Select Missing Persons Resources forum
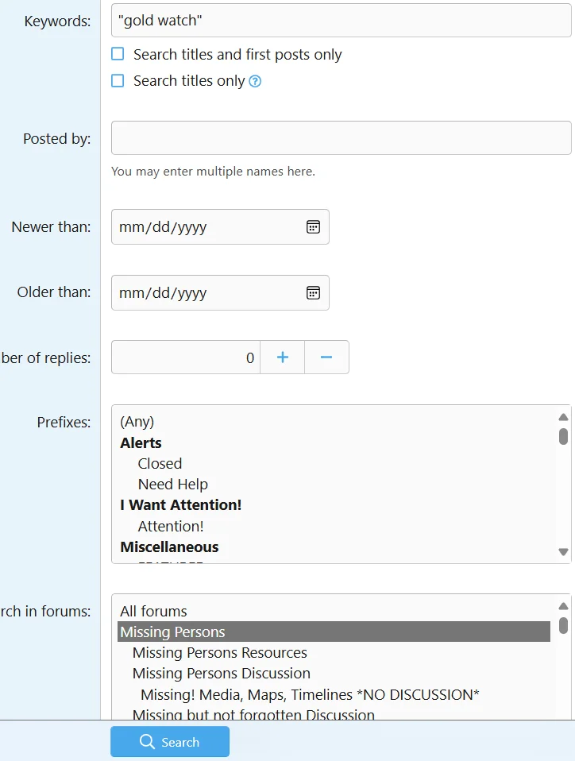Viewport: 575px width, 761px height. 219,652
